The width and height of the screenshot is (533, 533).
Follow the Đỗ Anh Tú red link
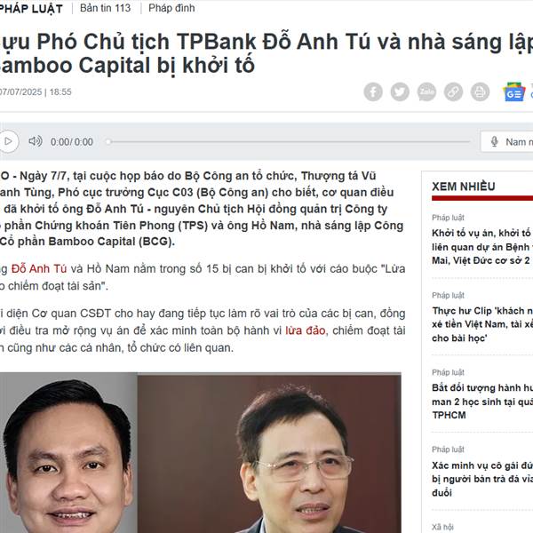(39, 269)
